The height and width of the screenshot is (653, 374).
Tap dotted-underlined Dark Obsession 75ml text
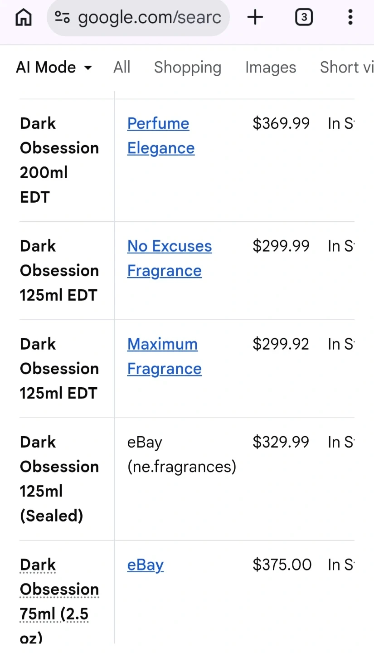click(x=59, y=589)
